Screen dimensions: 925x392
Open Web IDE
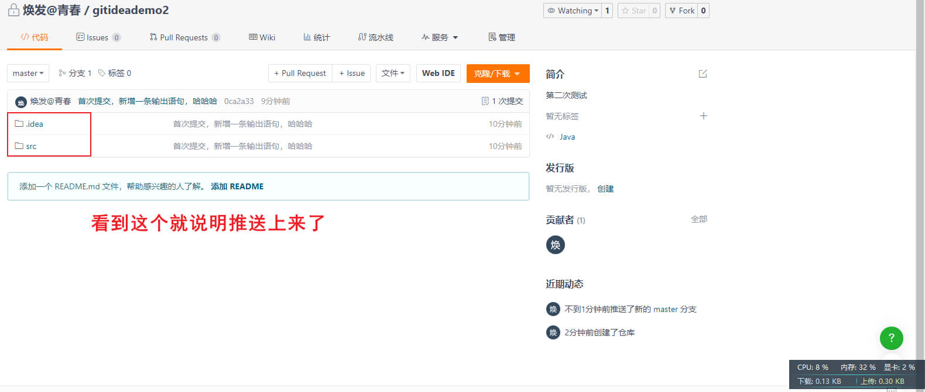point(438,73)
